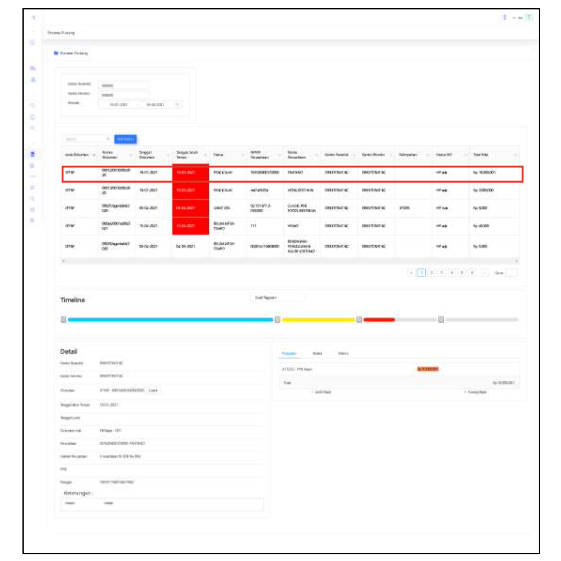561x561 pixels.
Task: Click the first timeline marker before the blue bar
Action: [x=63, y=320]
